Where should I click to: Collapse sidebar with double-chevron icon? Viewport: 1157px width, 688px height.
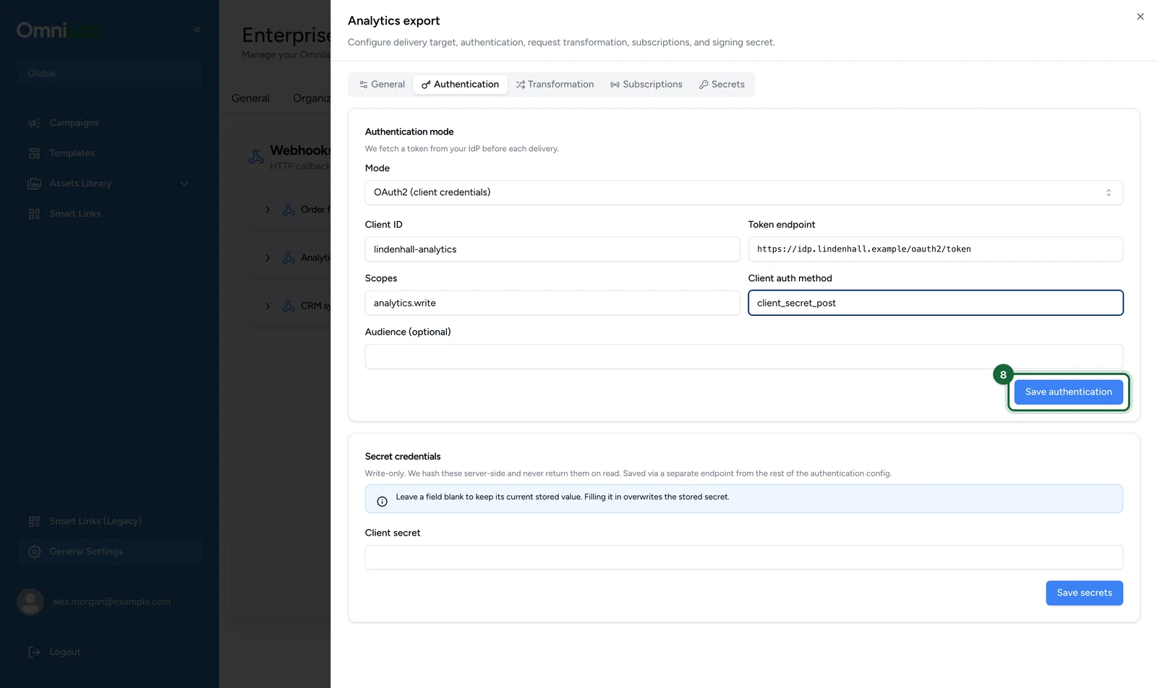tap(197, 30)
